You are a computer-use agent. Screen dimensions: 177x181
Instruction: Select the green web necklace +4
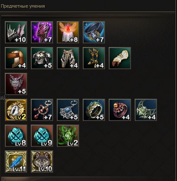146,110
